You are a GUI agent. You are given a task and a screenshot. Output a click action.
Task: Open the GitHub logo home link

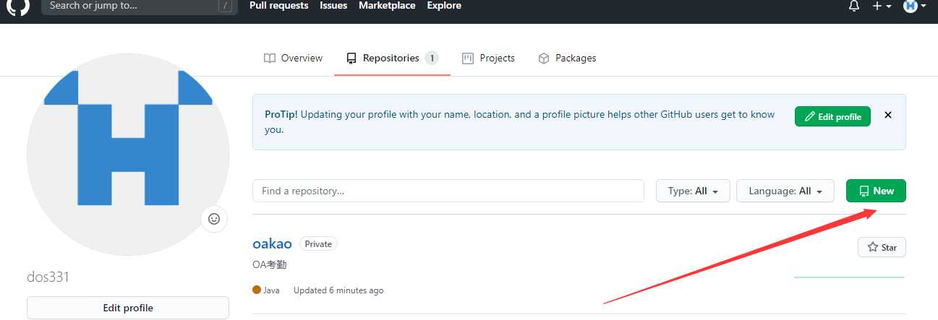tap(18, 6)
